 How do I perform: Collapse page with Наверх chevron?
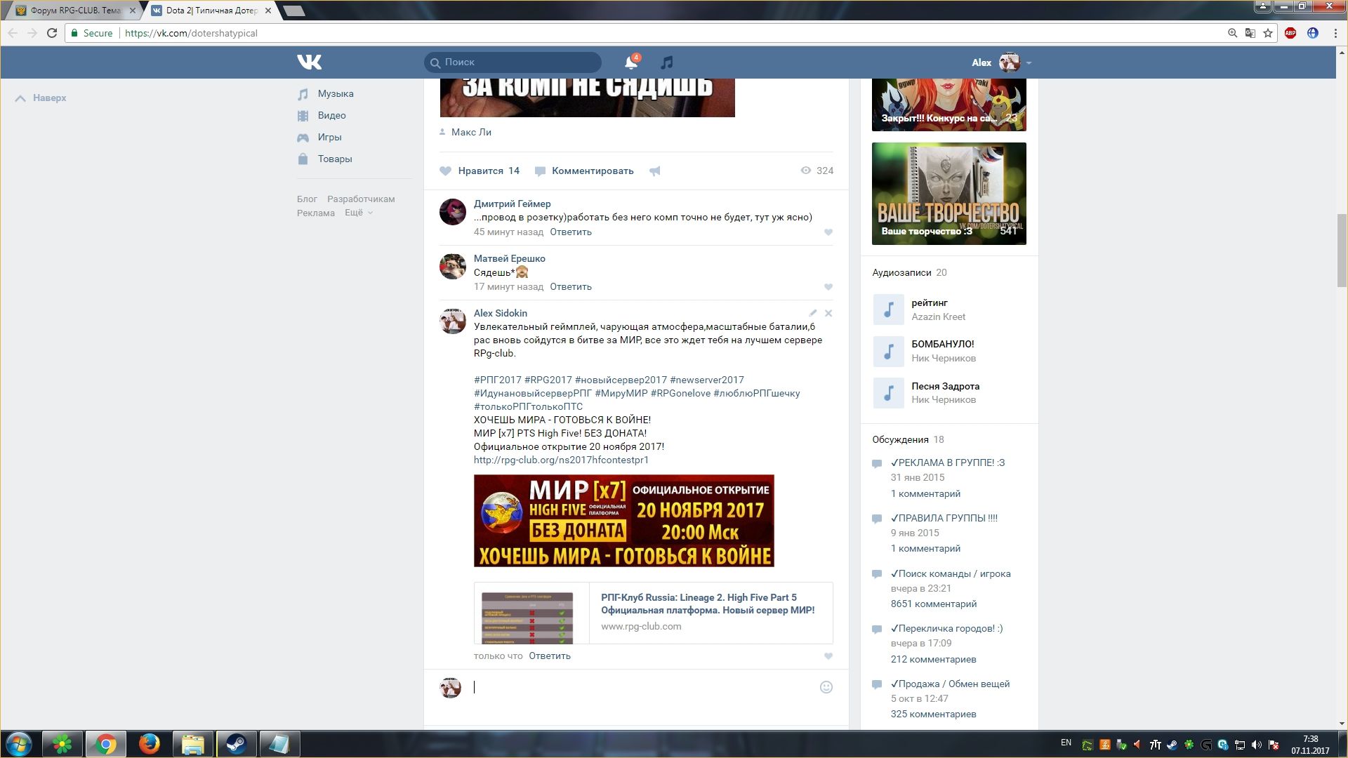(x=21, y=98)
